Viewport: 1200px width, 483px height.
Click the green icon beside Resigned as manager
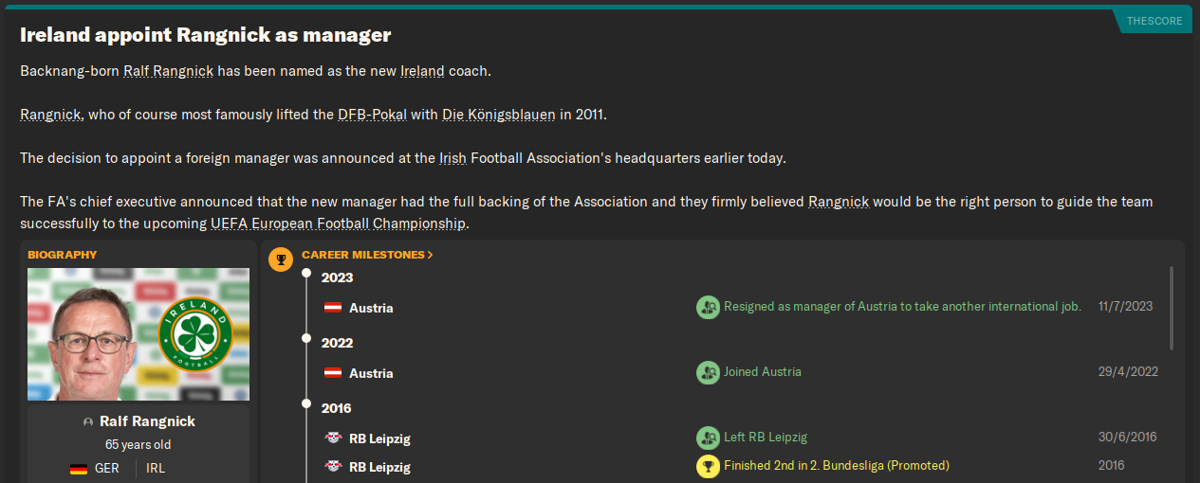pos(708,307)
